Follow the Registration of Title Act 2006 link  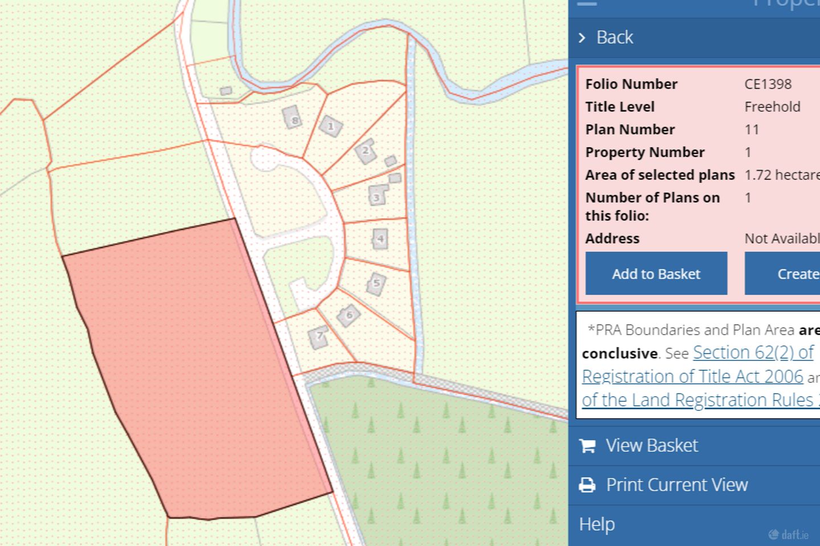(x=692, y=377)
